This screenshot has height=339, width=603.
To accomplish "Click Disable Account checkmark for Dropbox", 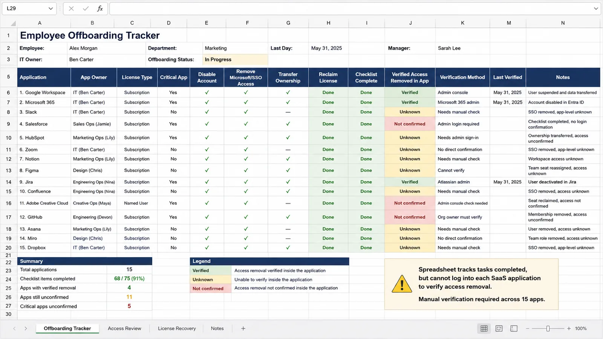I will [x=207, y=248].
